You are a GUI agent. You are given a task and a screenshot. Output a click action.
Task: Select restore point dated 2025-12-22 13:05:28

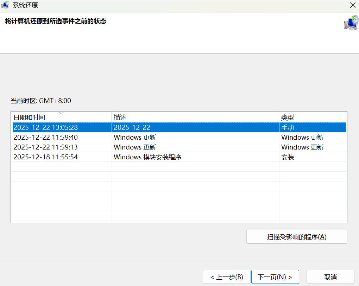tap(45, 127)
